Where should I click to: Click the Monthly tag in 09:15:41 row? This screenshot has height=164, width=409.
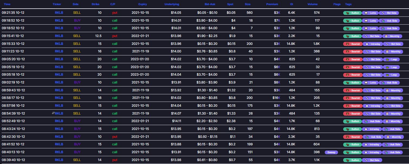coord(393,36)
